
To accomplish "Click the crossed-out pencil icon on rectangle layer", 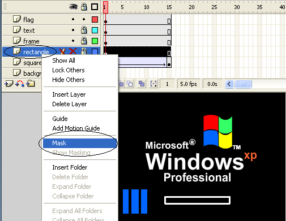I will tap(62, 51).
